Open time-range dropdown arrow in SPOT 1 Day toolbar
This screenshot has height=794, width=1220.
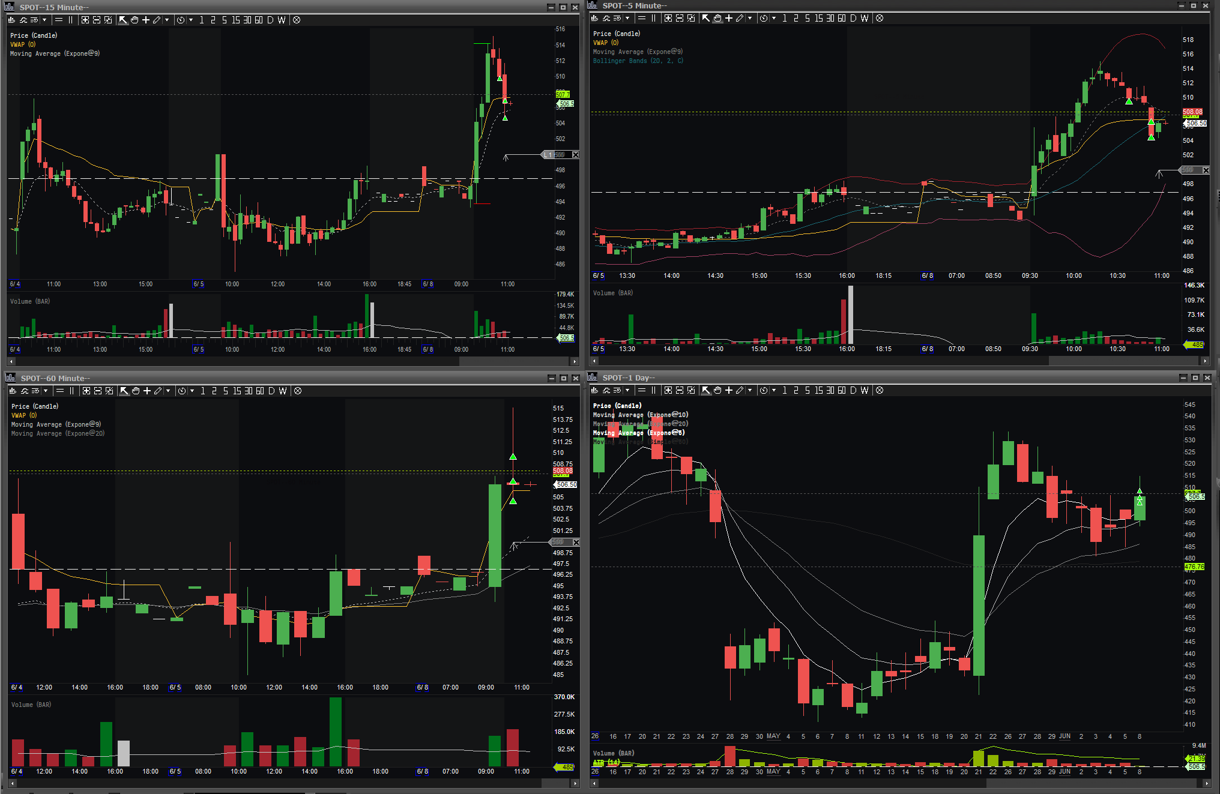(x=774, y=390)
